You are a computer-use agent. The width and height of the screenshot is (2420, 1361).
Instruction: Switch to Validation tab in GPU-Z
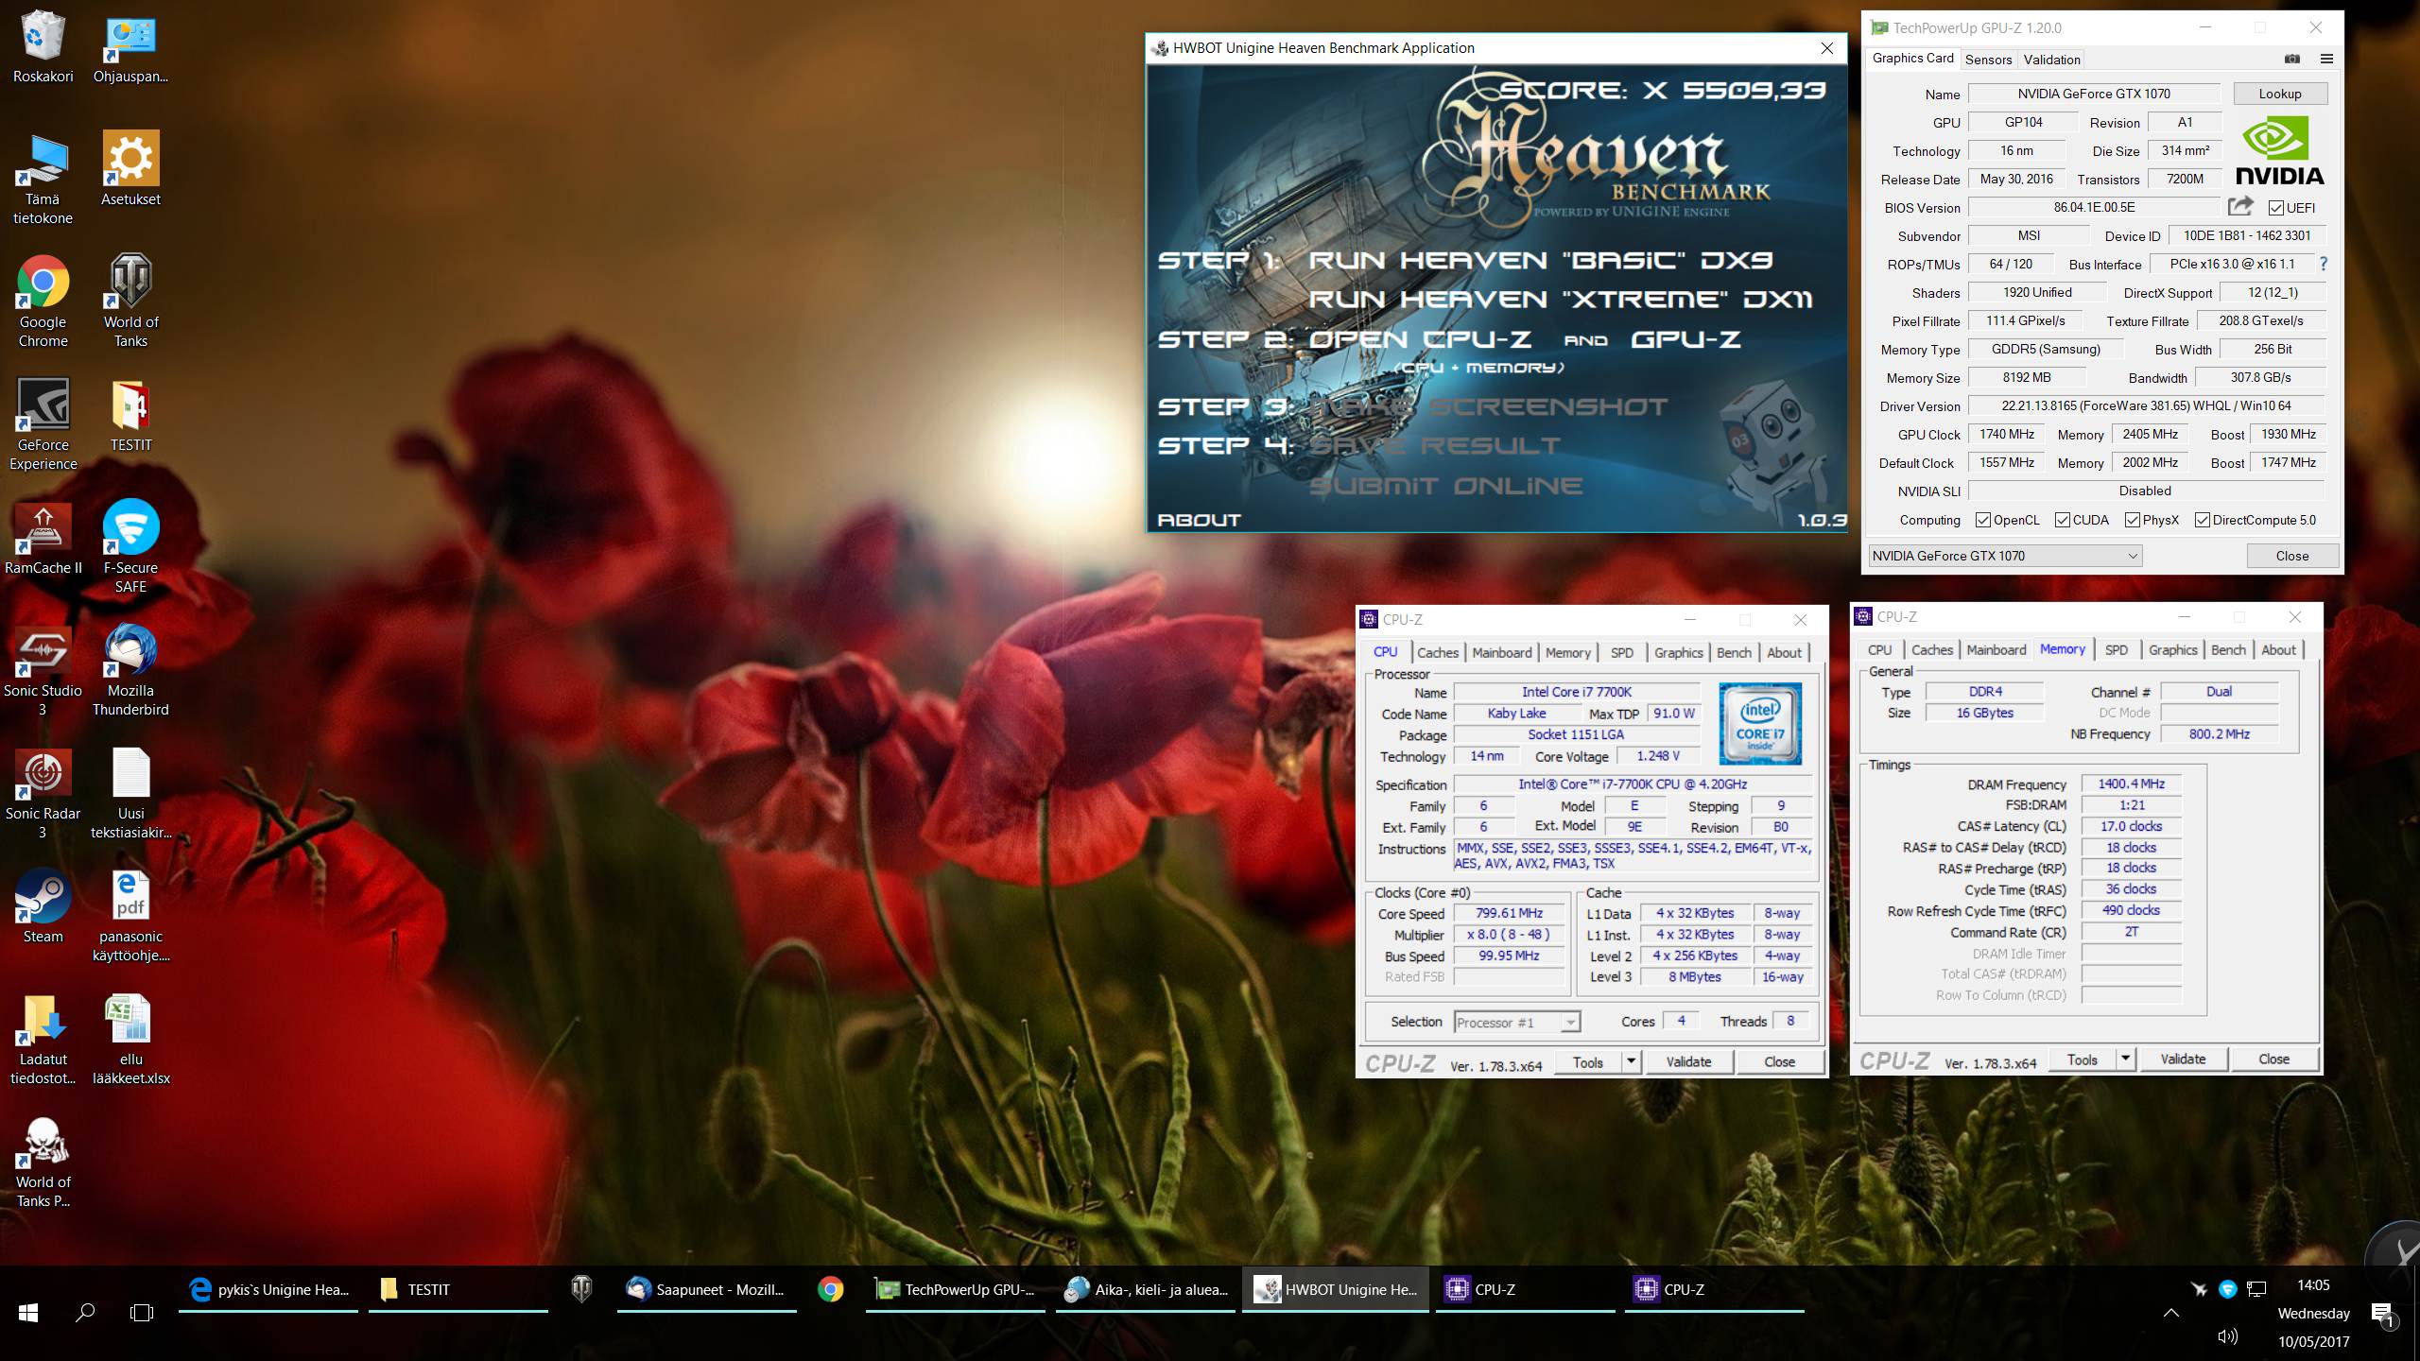click(x=2051, y=59)
